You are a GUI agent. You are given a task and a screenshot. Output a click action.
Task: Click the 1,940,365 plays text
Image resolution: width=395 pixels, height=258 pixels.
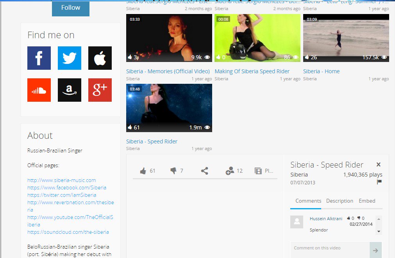[363, 175]
